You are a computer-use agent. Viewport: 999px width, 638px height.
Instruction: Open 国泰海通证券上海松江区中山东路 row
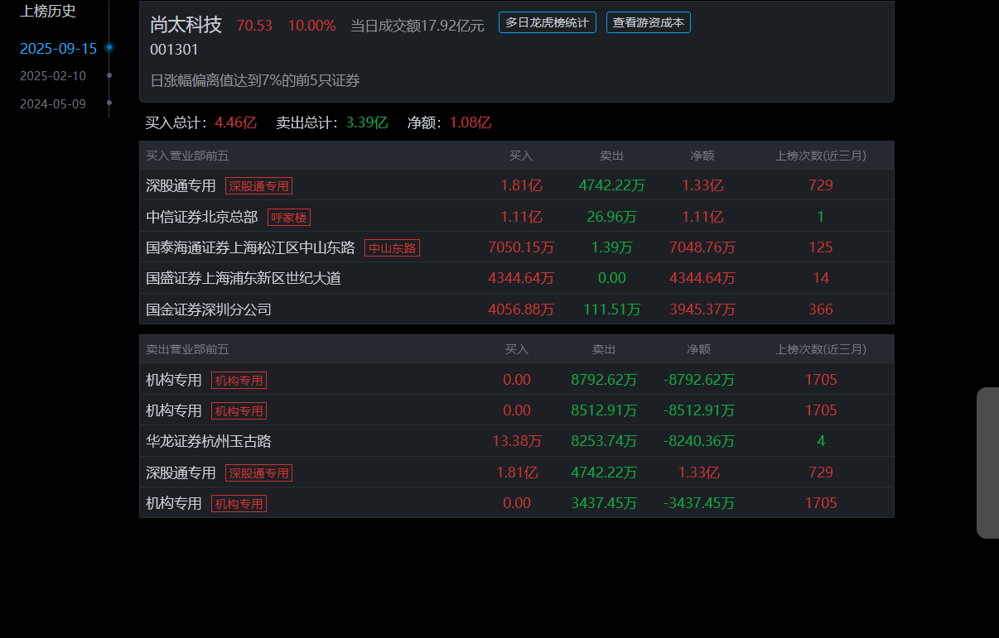[x=517, y=247]
